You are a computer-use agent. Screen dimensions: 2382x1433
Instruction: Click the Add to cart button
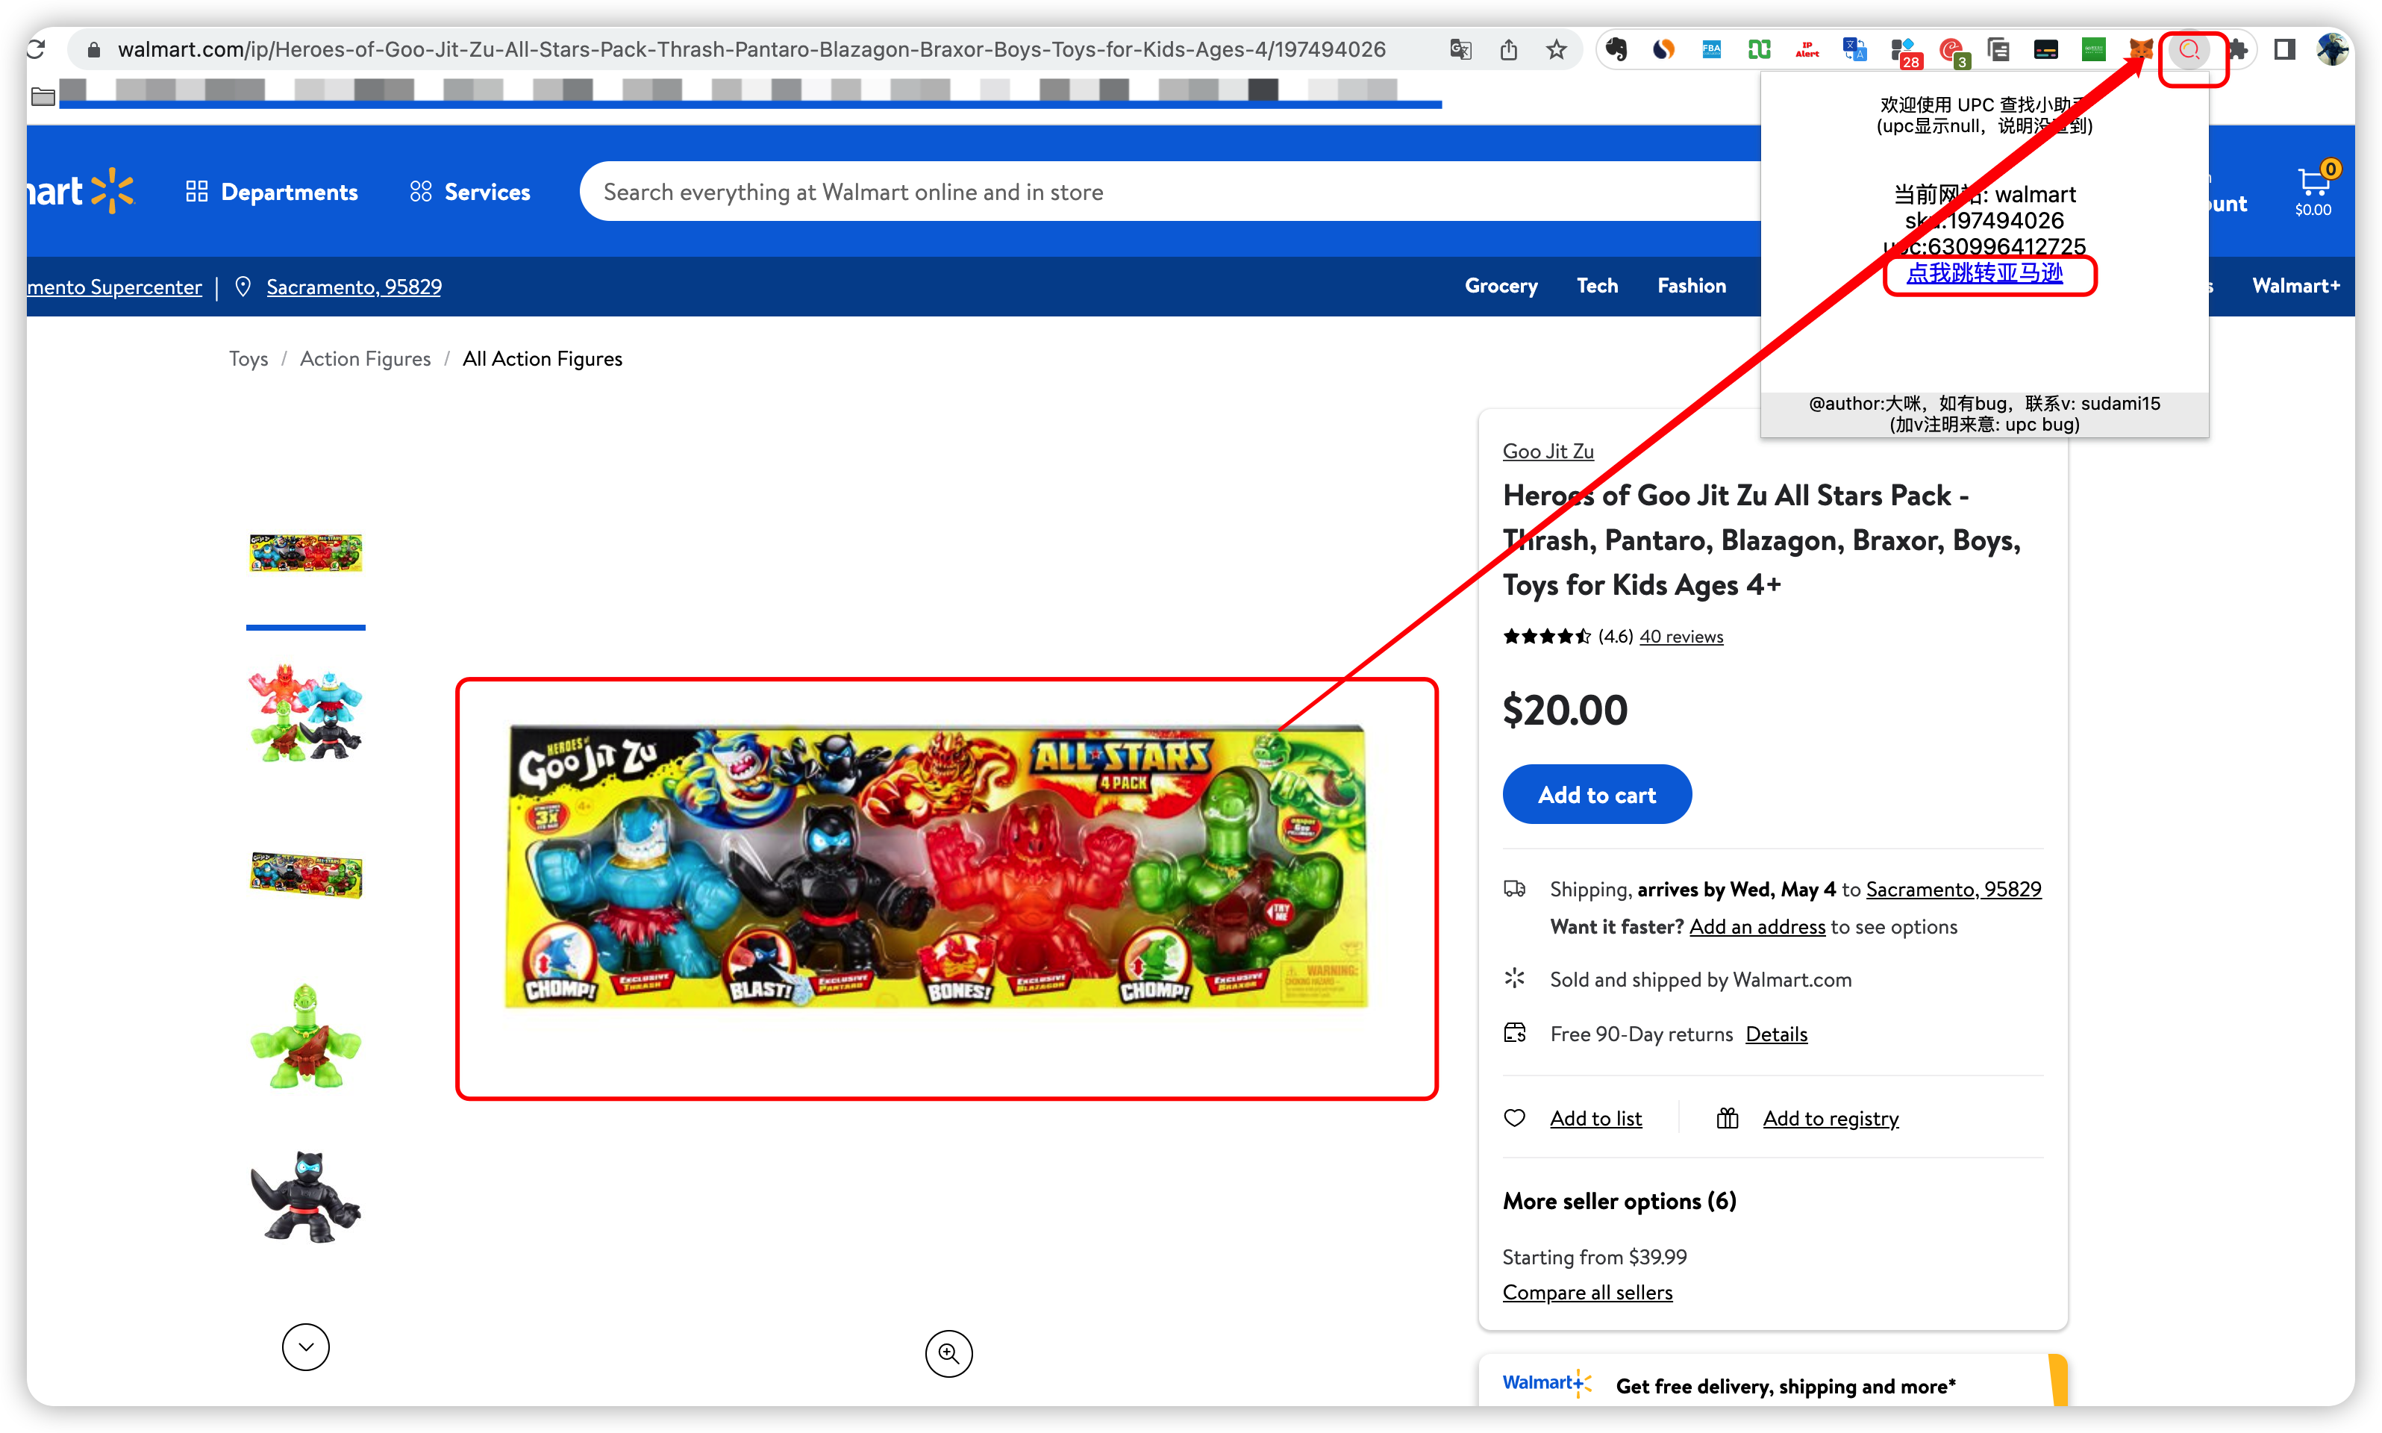(x=1598, y=795)
